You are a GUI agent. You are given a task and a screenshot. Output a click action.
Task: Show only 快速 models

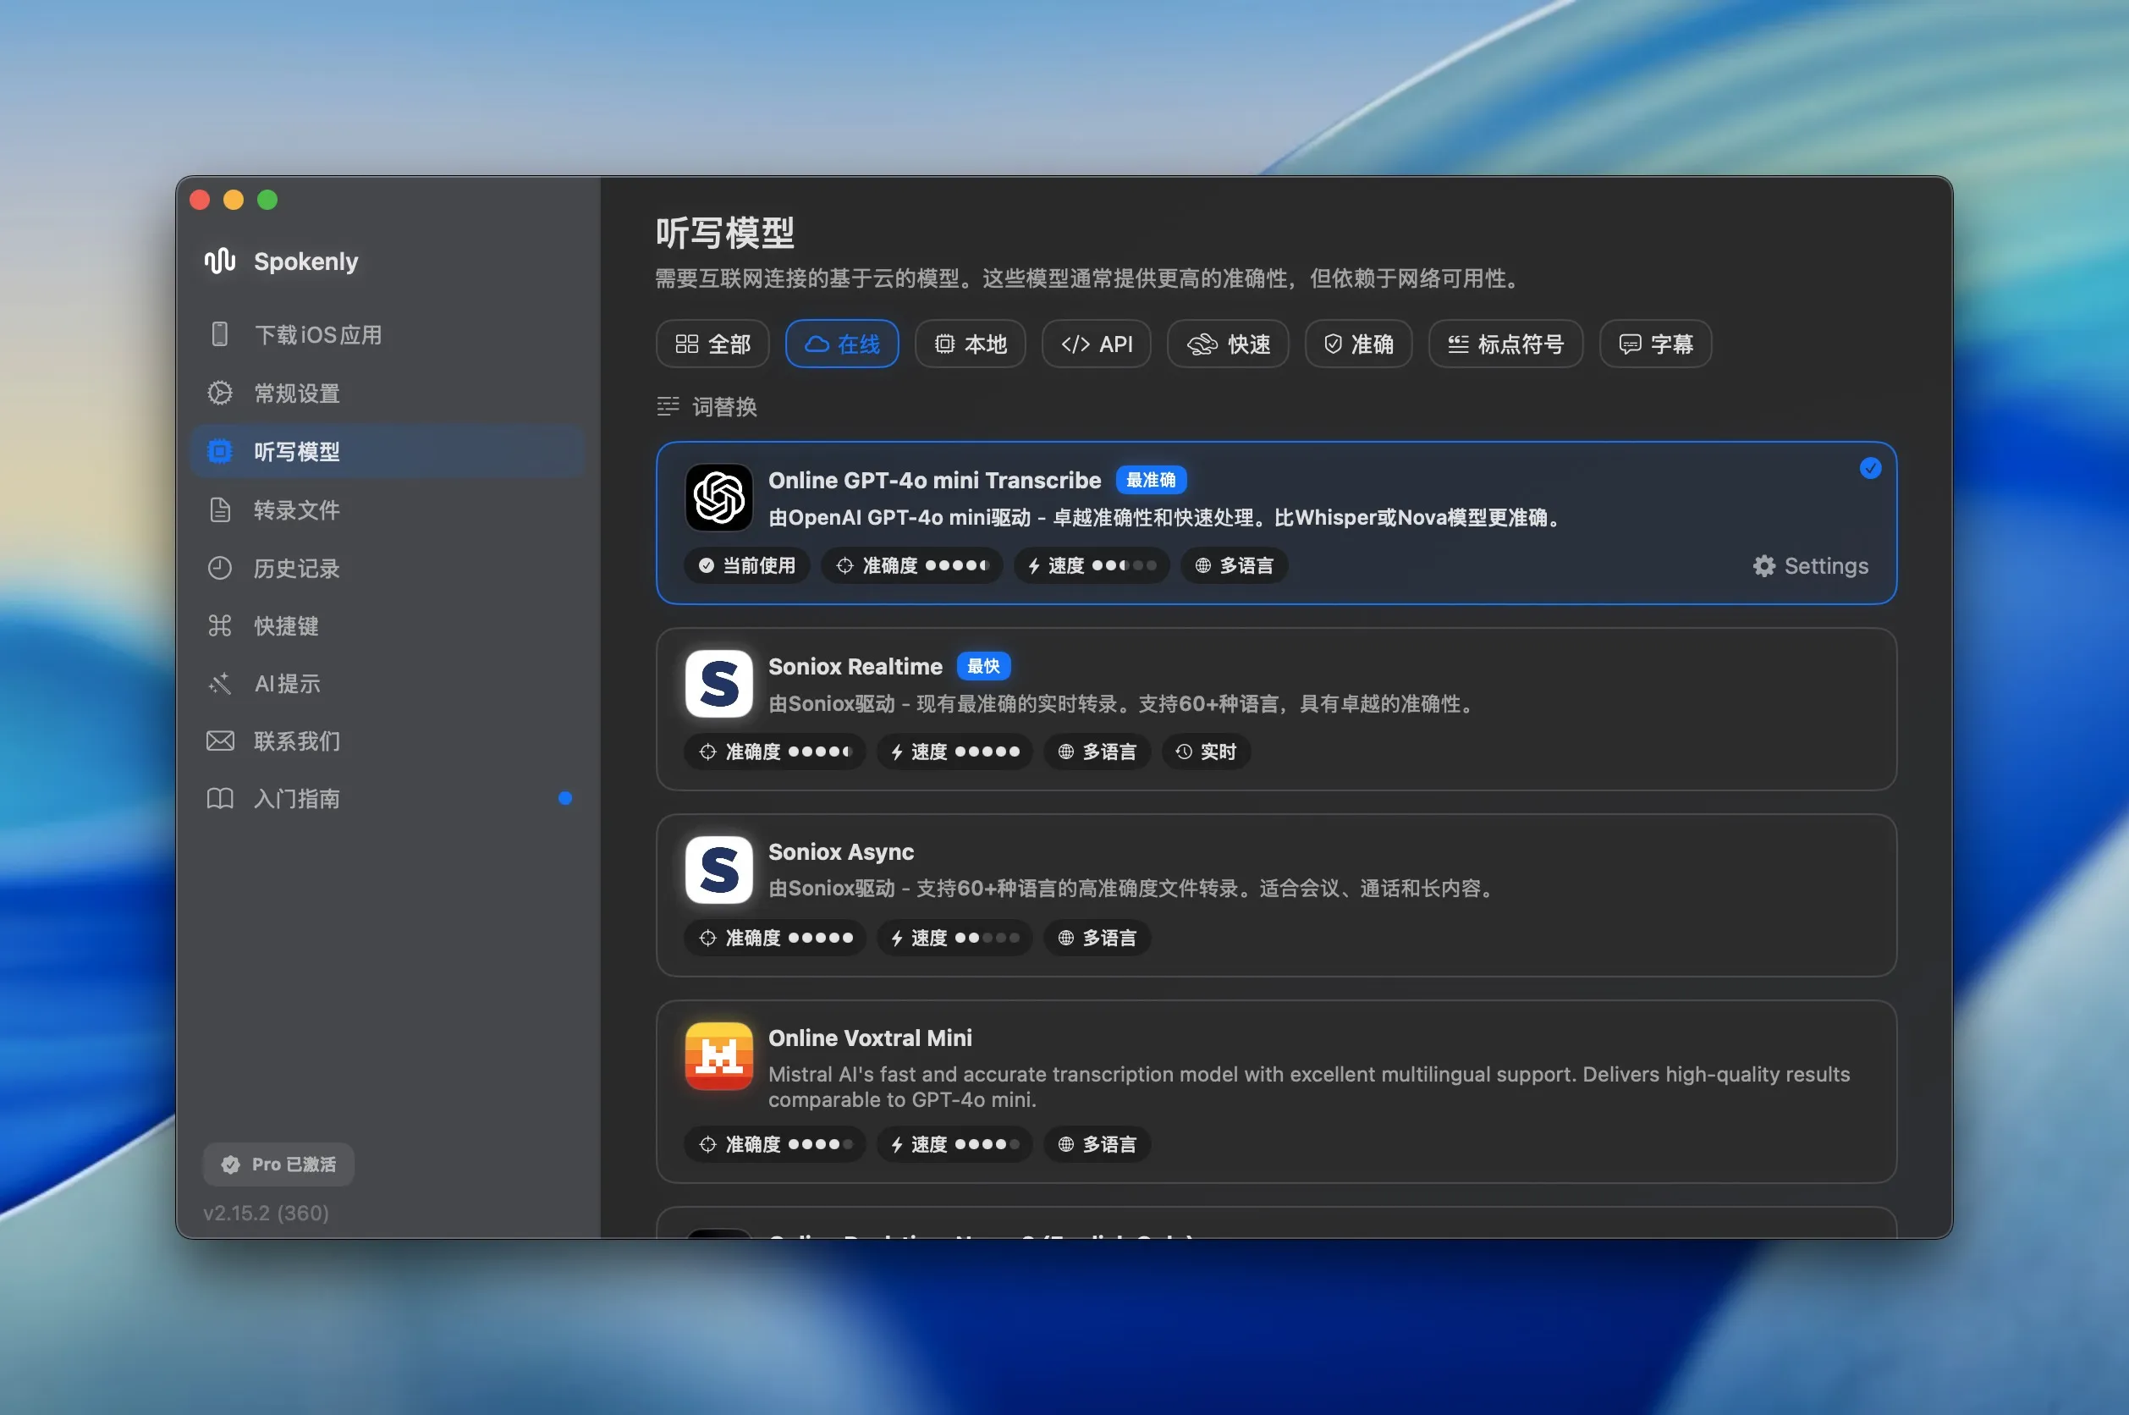[x=1227, y=344]
